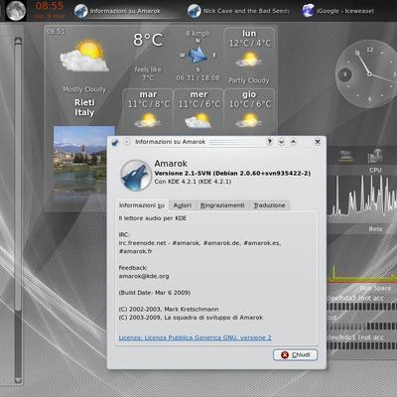
Task: Click the left sidebar scrollbar down arrow
Action: (x=18, y=380)
